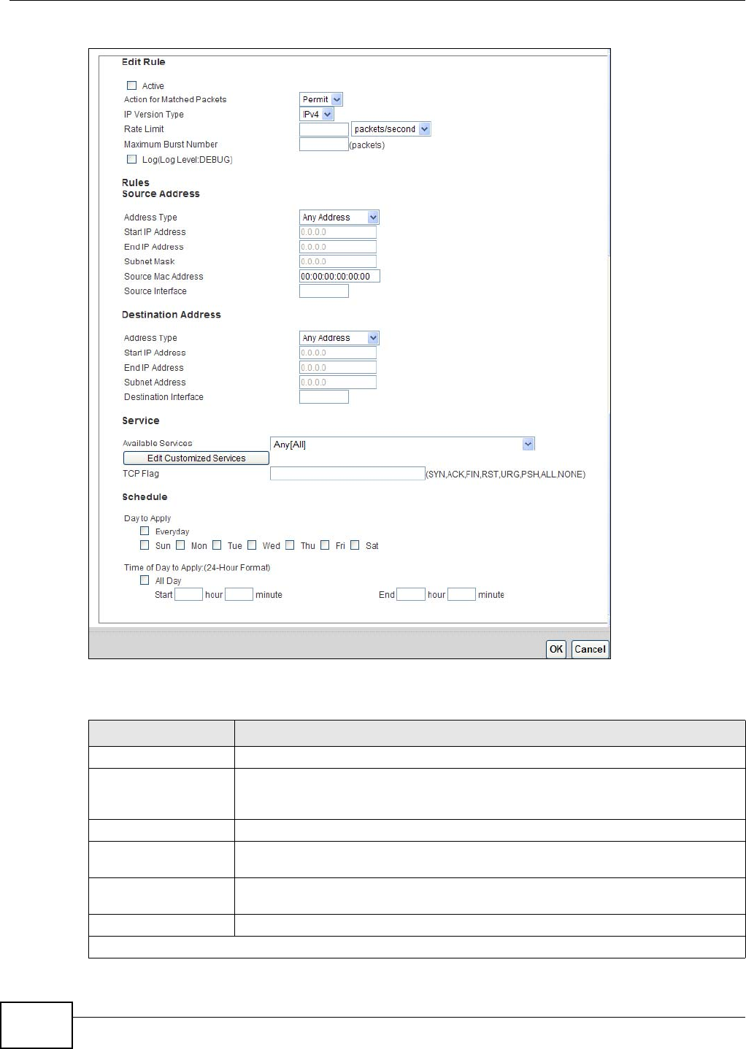746x1049 pixels.
Task: Select the Sat day checkbox
Action: click(x=355, y=545)
